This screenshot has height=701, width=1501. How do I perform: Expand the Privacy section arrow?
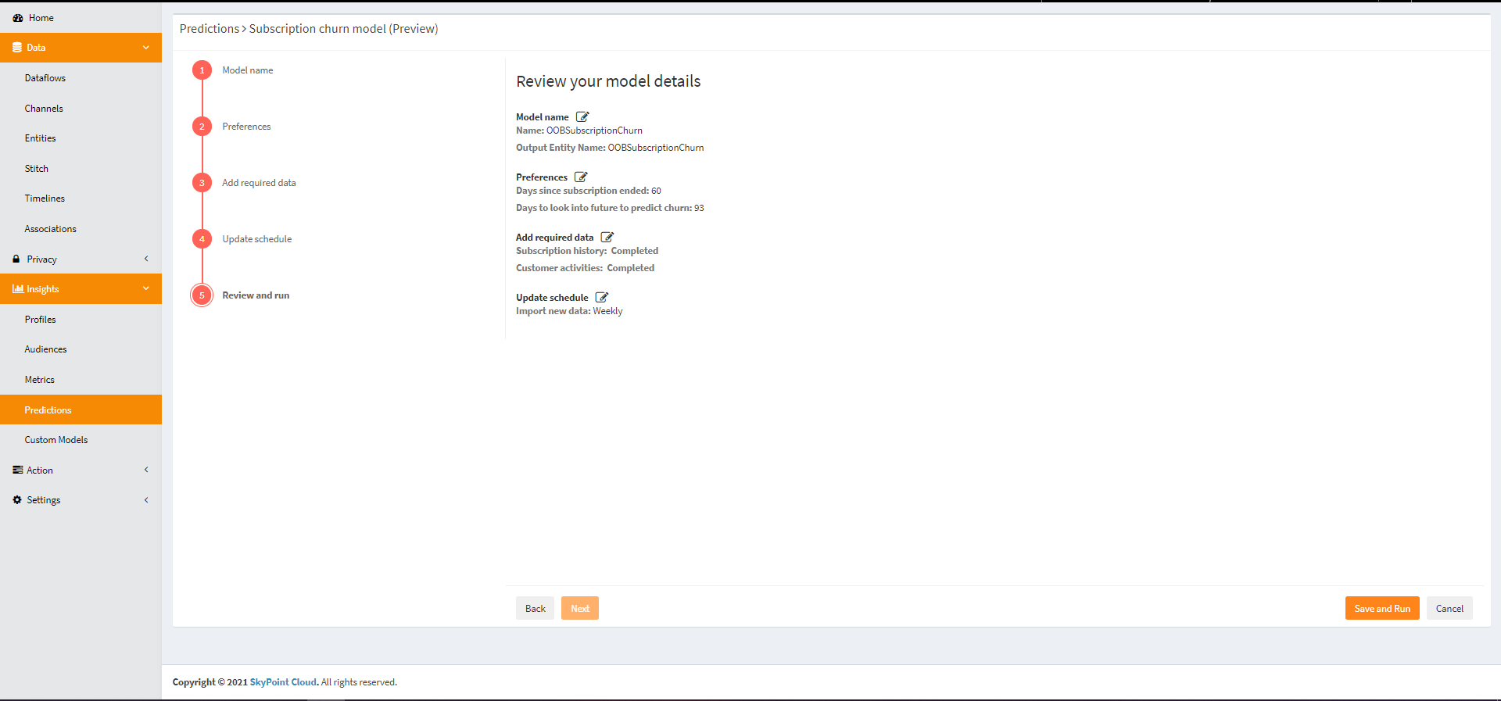pyautogui.click(x=146, y=259)
